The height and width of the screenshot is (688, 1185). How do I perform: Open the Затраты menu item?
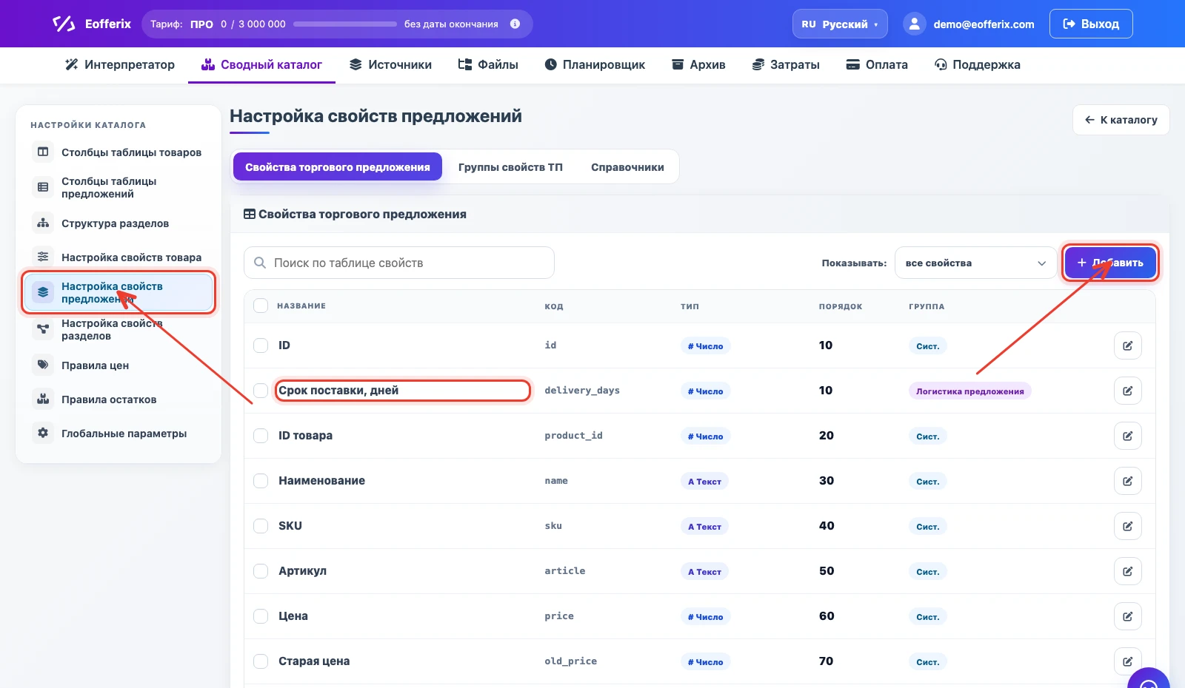point(786,64)
